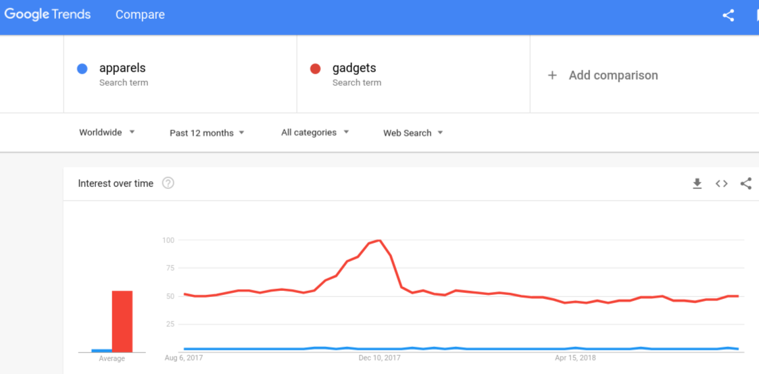This screenshot has width=759, height=374.
Task: Open the embed code icon for the chart
Action: (722, 184)
